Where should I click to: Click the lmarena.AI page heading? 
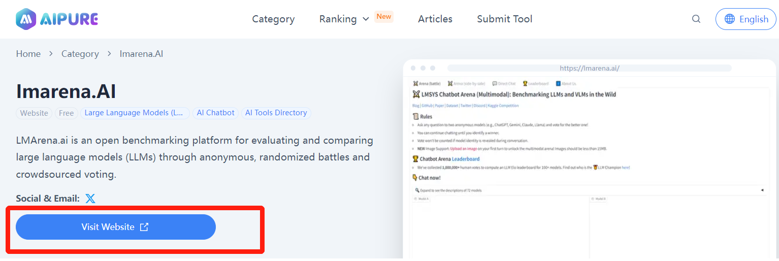[x=66, y=91]
